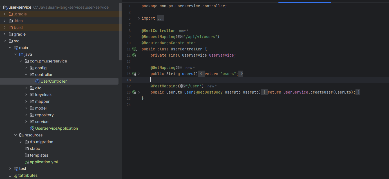Click the "new *" hint beside @PostMapping
Screen dimensions: 389x179
pos(212,86)
